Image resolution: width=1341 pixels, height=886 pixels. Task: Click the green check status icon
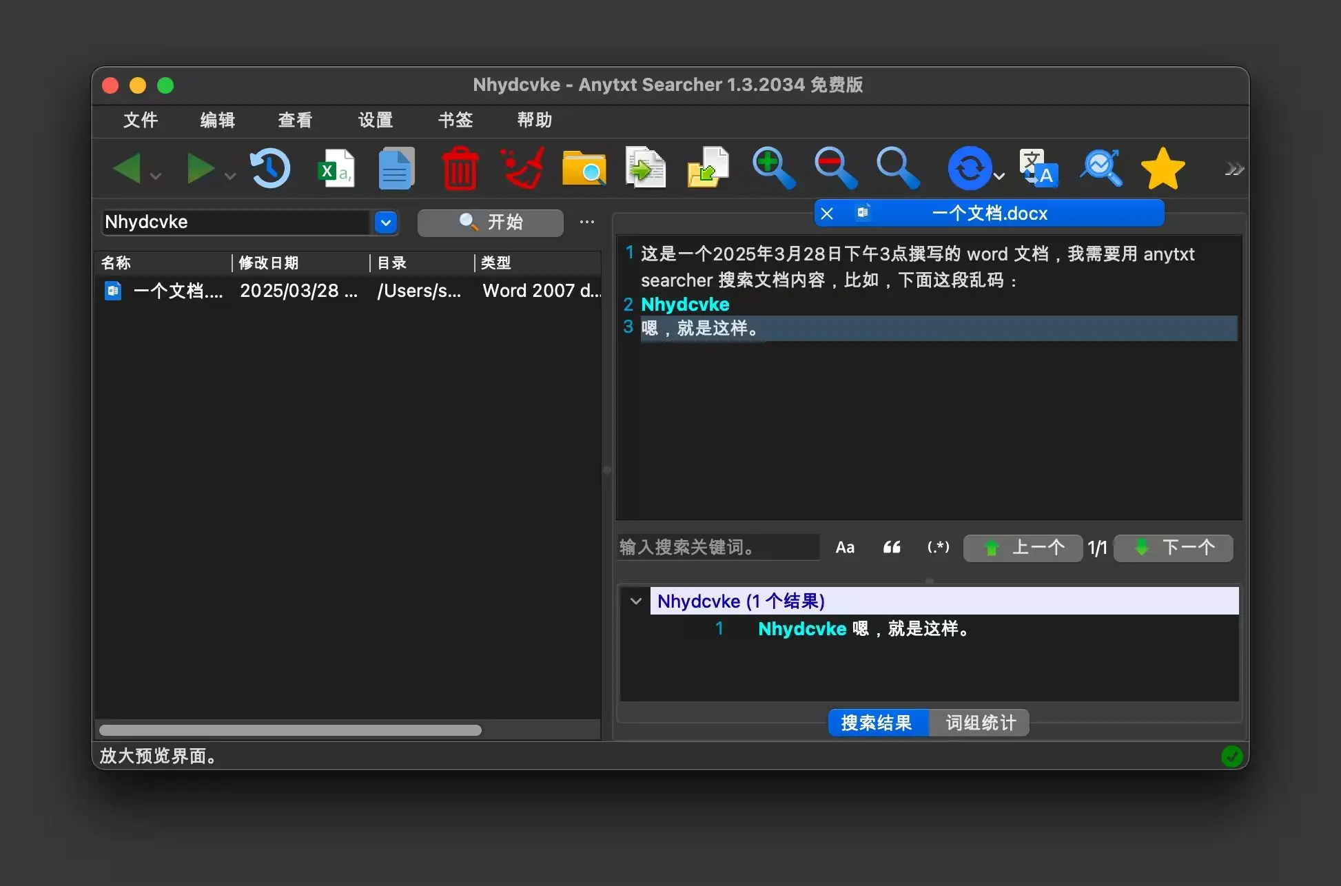1231,756
